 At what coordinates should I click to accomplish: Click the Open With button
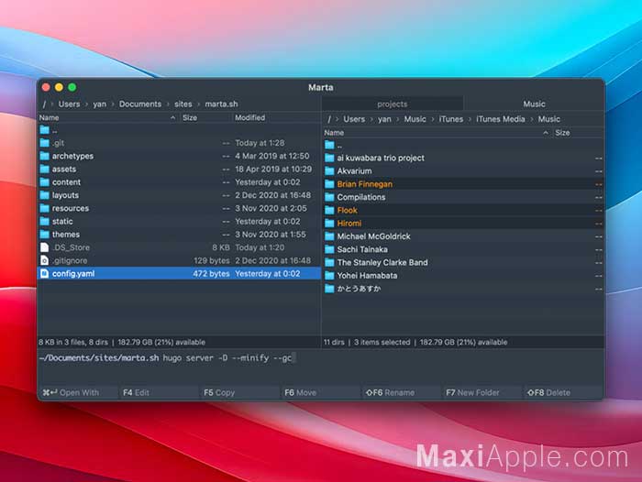[78, 392]
